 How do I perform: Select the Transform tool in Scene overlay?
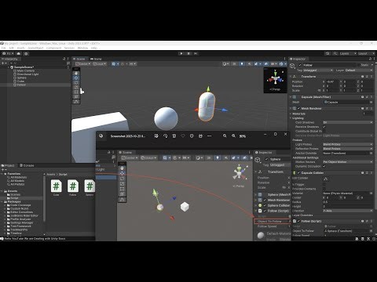coord(76,96)
